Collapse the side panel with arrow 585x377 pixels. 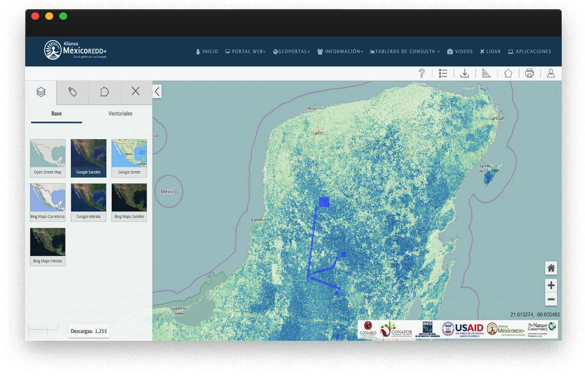point(157,92)
